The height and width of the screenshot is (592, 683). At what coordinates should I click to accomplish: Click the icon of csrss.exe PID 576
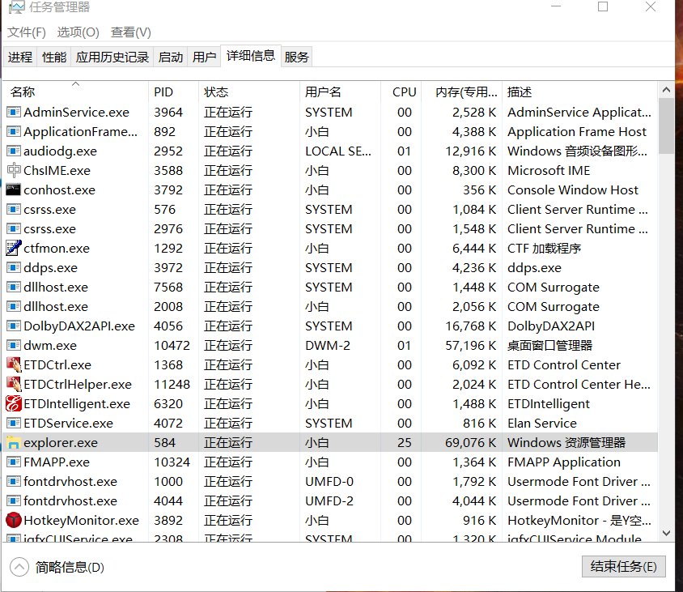click(x=14, y=210)
